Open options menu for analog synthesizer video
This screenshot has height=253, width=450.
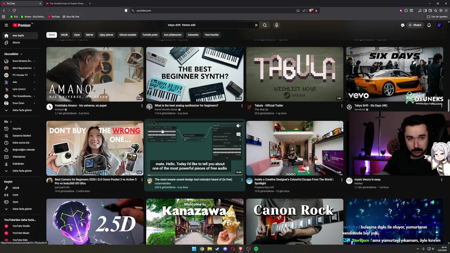pyautogui.click(x=242, y=106)
